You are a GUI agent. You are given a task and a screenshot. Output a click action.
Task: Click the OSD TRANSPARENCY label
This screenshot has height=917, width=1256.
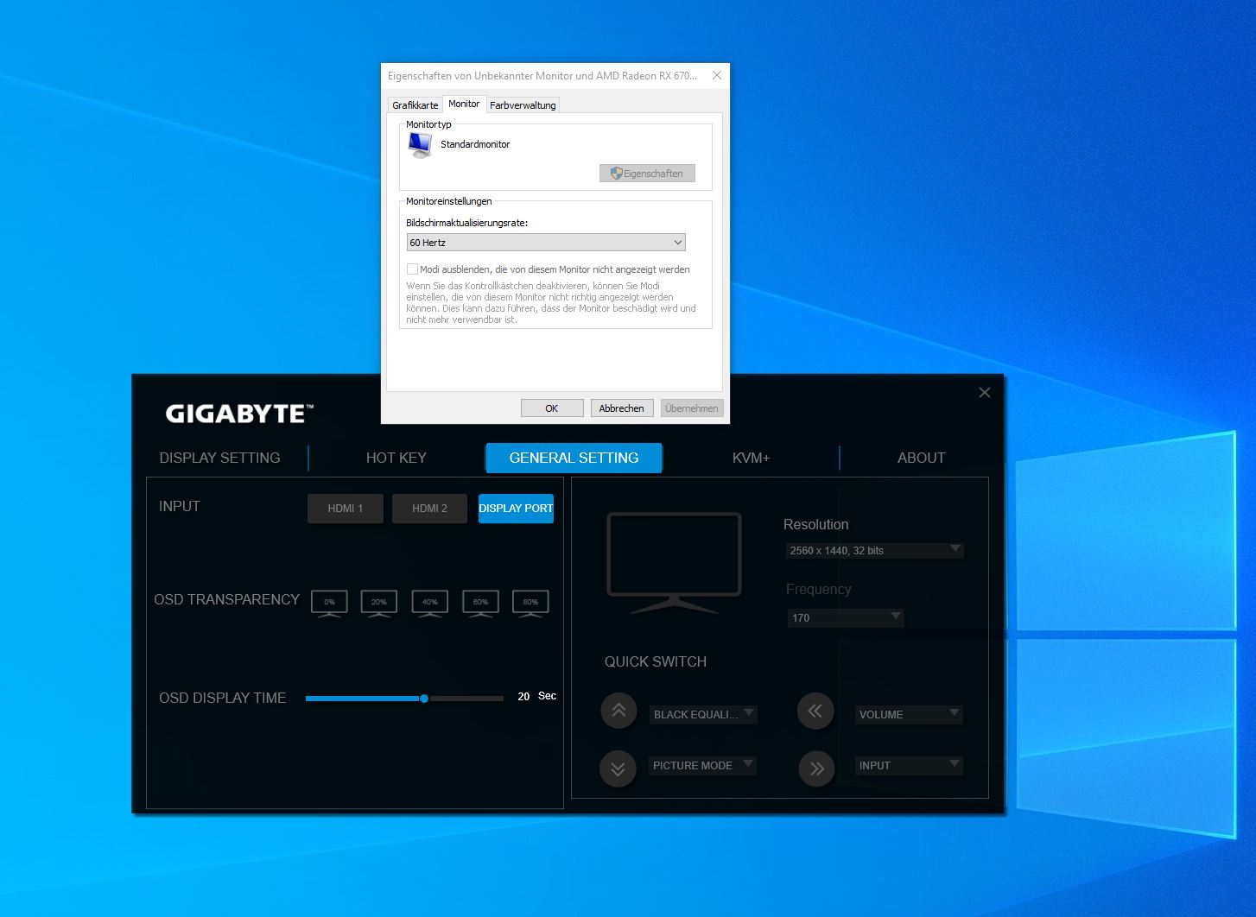click(226, 599)
